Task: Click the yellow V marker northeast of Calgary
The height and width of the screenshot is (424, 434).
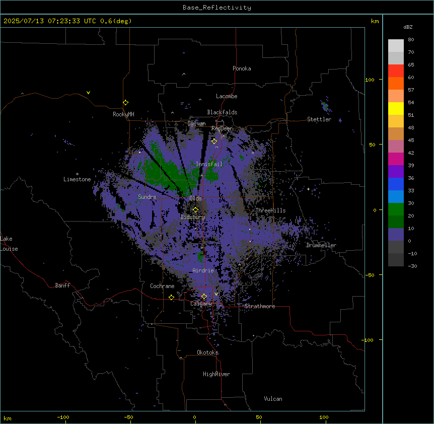Action: 216,294
